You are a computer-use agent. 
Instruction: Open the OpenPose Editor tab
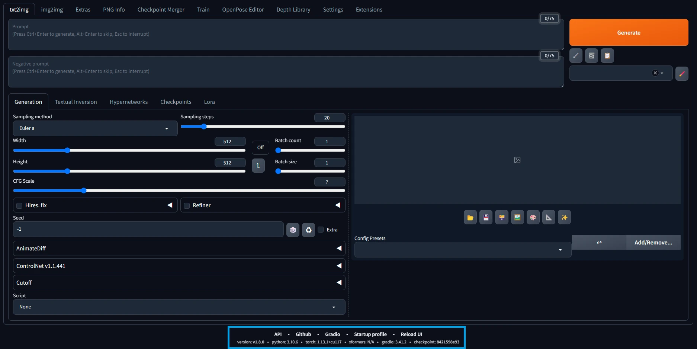coord(243,10)
